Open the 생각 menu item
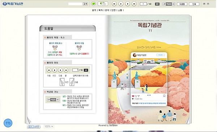 click(107, 10)
